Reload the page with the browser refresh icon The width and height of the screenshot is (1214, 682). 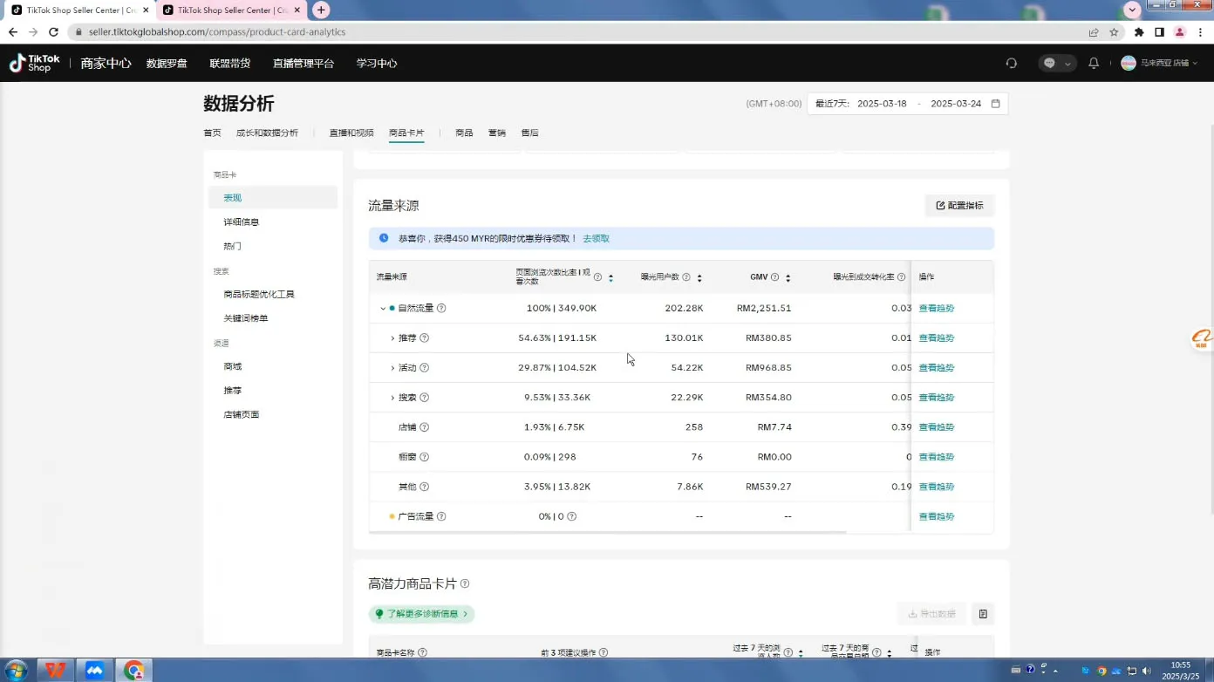coord(54,31)
